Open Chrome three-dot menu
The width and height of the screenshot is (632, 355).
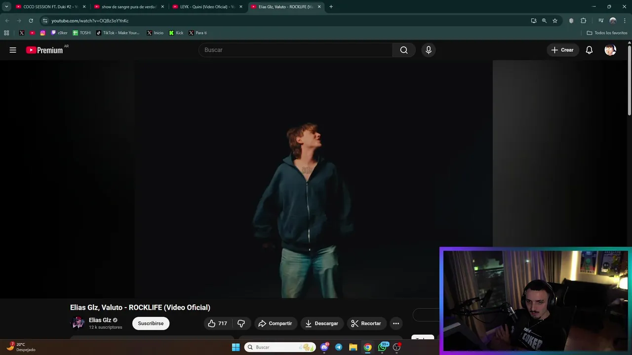(x=625, y=21)
